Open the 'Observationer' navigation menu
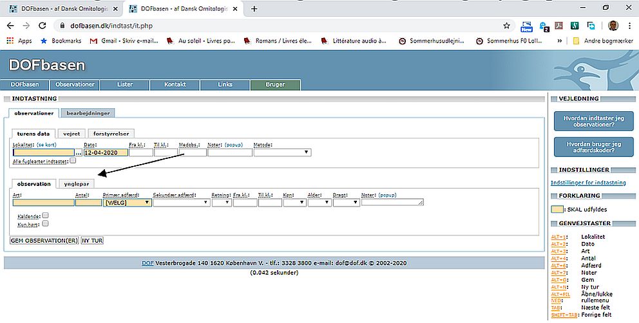This screenshot has height=323, width=639. (x=75, y=85)
